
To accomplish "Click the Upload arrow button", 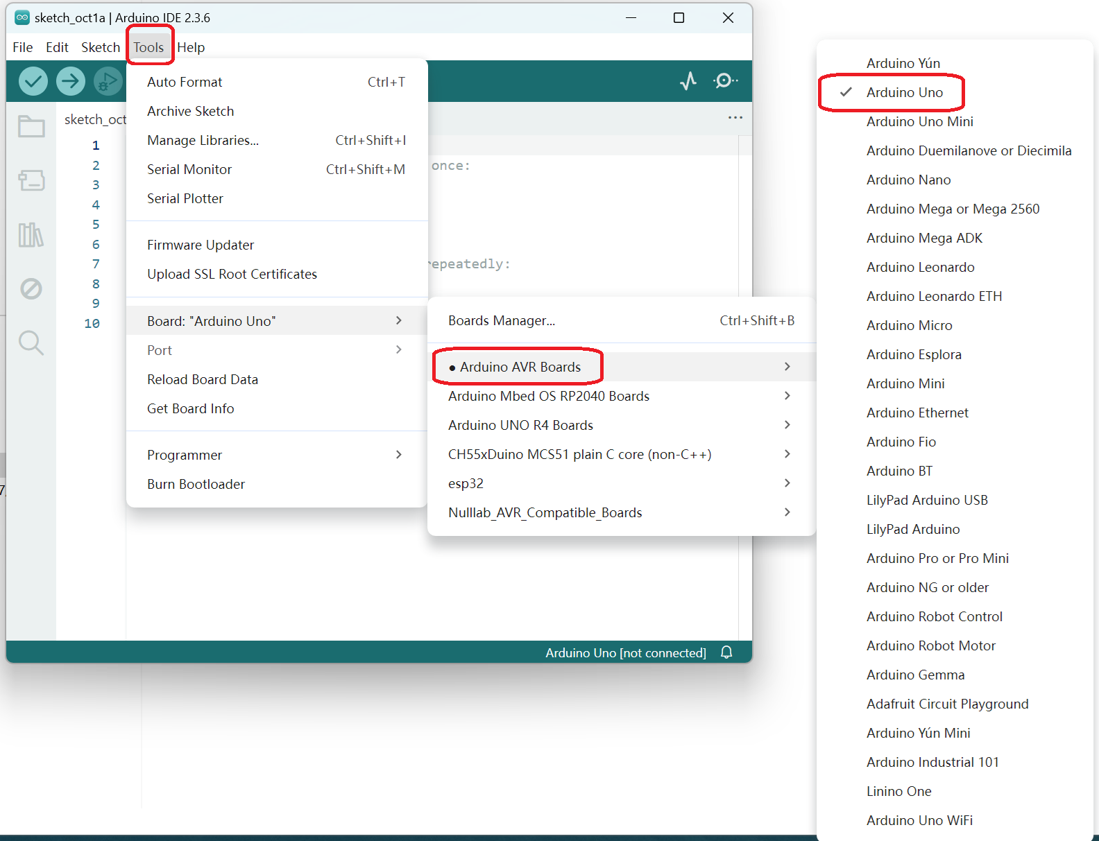I will [x=70, y=81].
